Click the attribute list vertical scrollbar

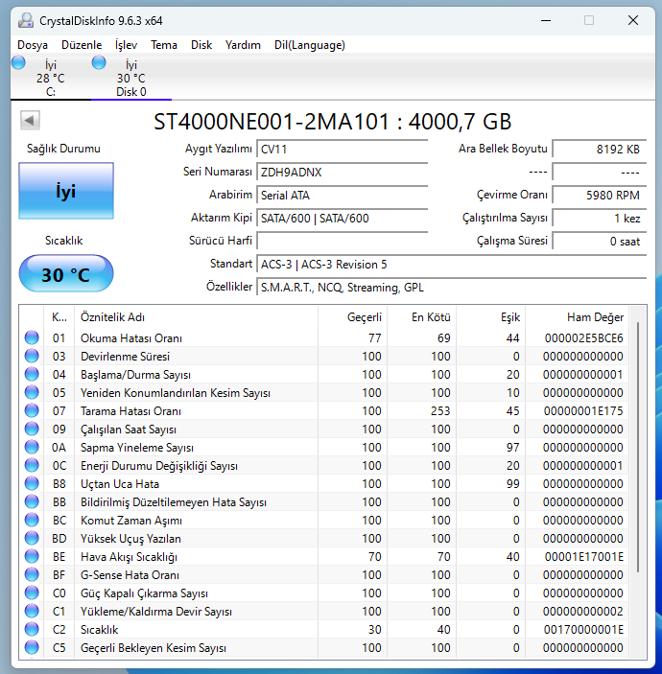[x=638, y=447]
